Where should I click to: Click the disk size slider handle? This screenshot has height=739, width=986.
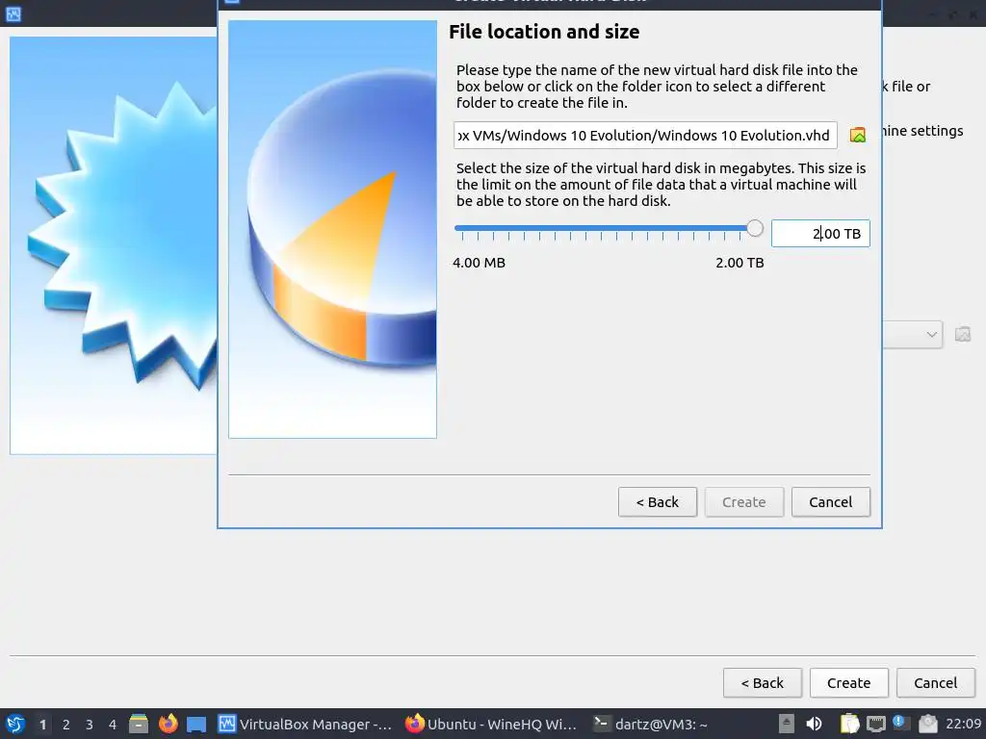click(x=755, y=228)
